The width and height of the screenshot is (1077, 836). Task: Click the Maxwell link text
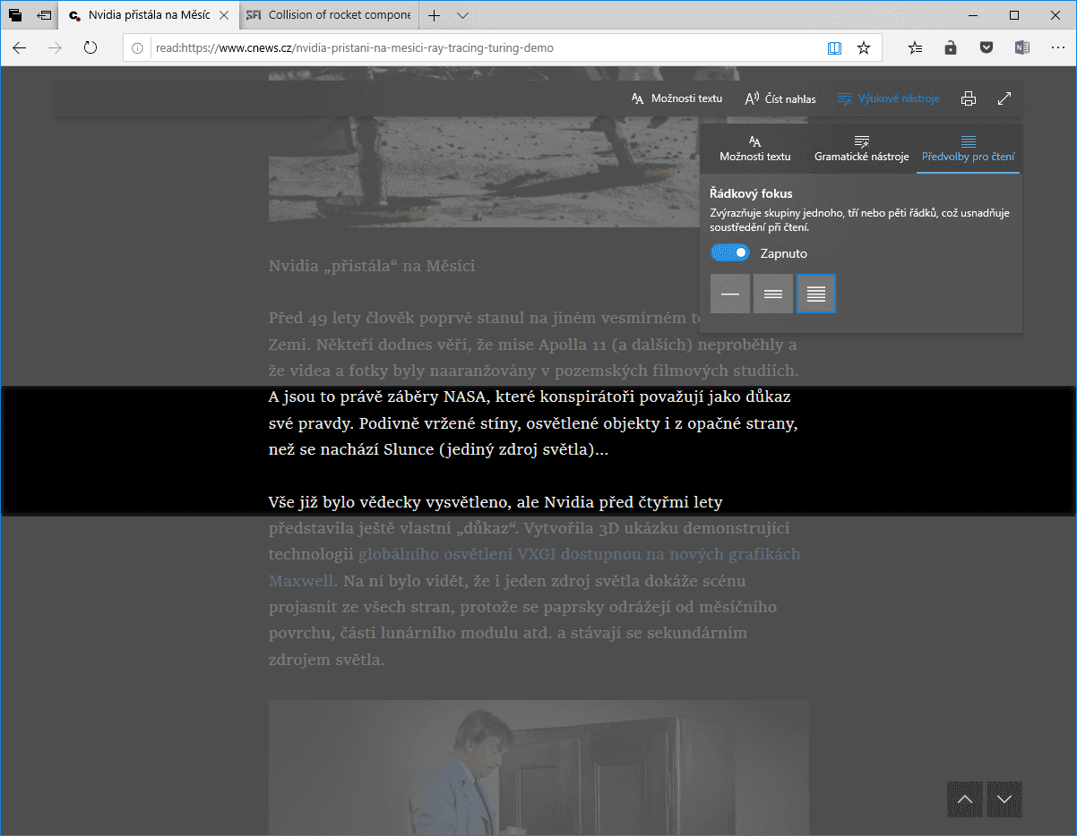click(x=302, y=580)
